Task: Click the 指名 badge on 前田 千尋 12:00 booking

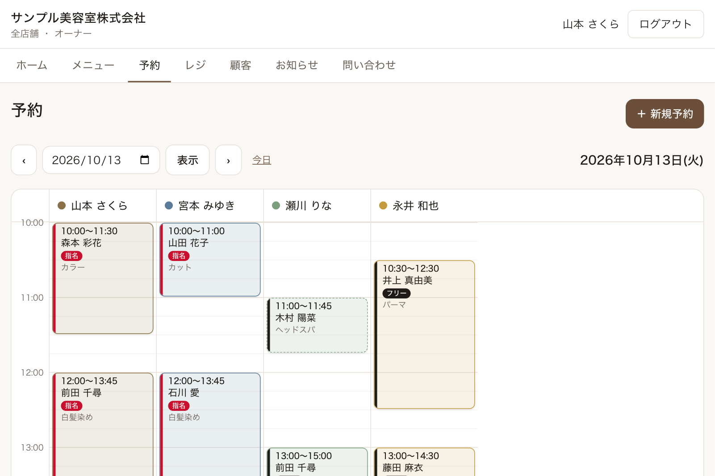Action: click(71, 406)
